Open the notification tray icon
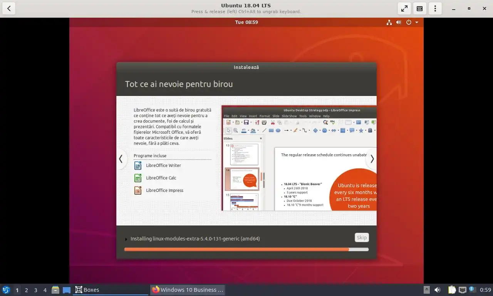This screenshot has width=493, height=296. (472, 290)
